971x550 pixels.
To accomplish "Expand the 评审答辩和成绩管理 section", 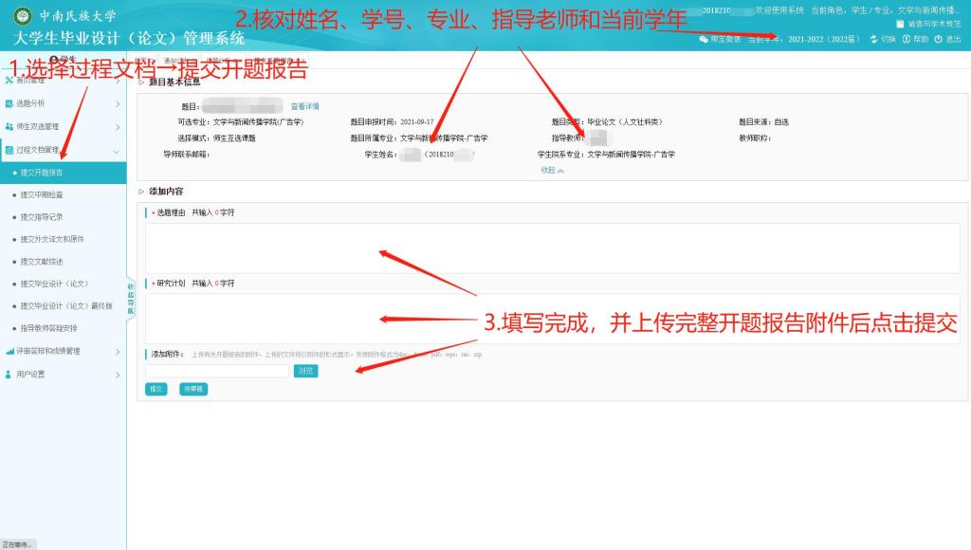I will tap(117, 351).
